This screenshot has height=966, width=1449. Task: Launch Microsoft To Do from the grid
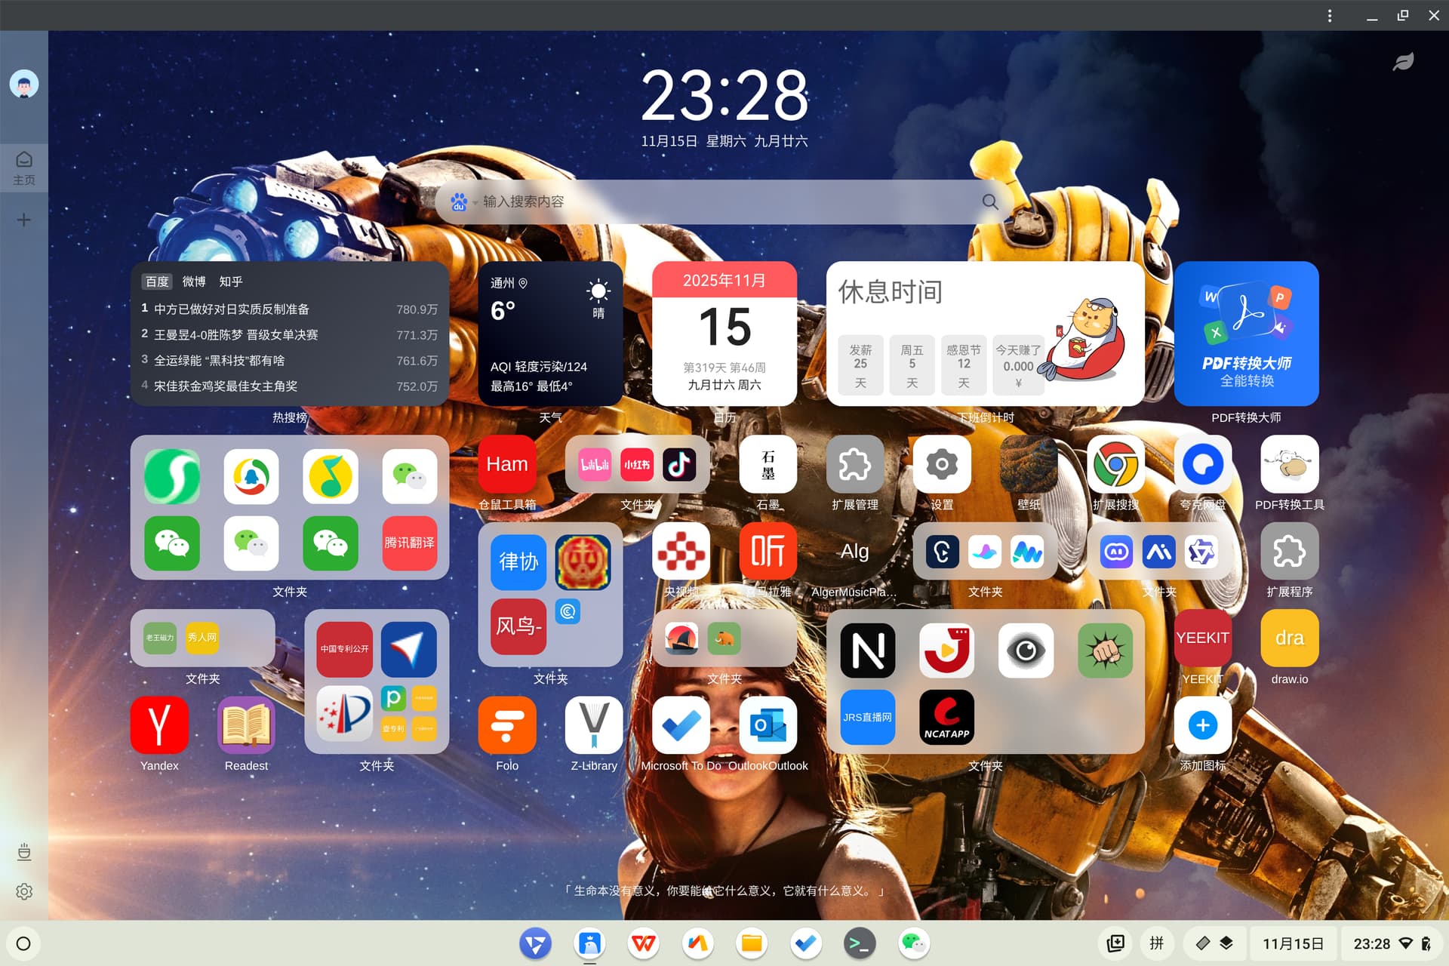pyautogui.click(x=681, y=725)
